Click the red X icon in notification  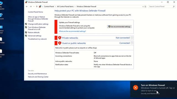tap(136, 87)
